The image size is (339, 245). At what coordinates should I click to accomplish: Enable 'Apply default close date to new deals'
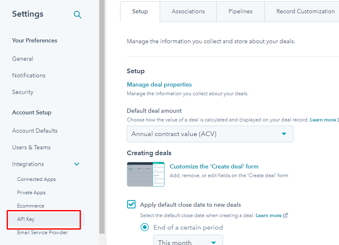(x=131, y=204)
